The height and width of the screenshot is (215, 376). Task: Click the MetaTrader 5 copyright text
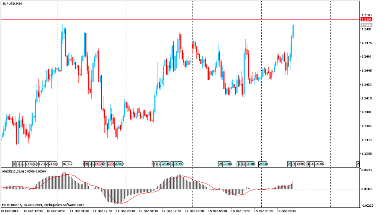(43, 205)
